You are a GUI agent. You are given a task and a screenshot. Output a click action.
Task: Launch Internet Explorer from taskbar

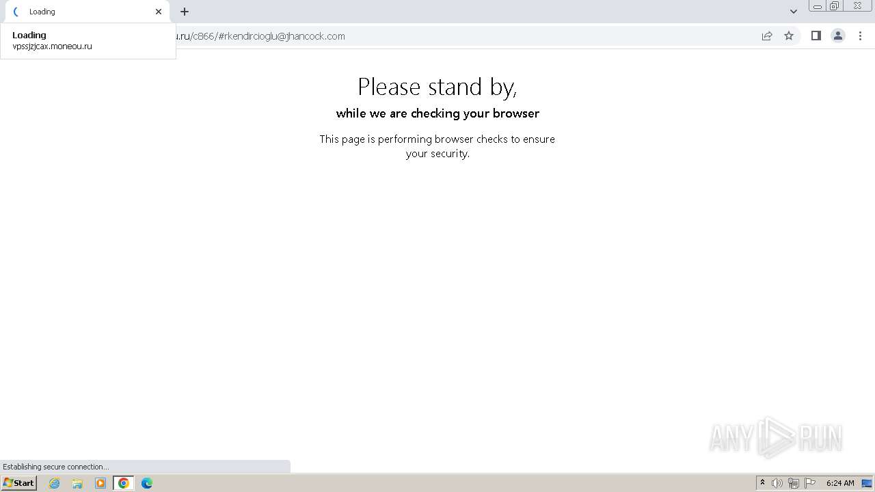55,483
